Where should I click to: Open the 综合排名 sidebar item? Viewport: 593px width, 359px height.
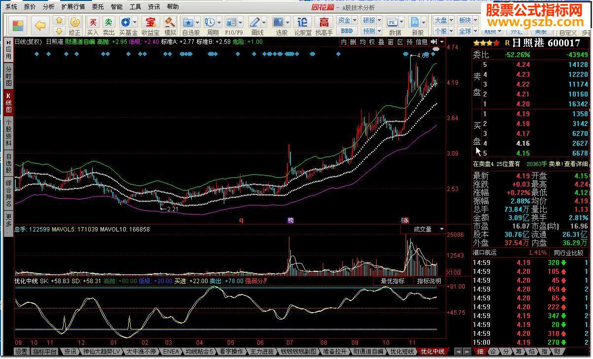pyautogui.click(x=8, y=194)
